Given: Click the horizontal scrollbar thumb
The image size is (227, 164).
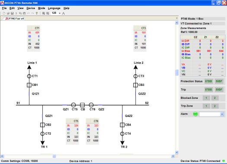Looking at the screenshot, I should 54,156.
